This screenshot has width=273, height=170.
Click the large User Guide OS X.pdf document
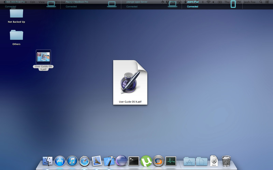130,82
